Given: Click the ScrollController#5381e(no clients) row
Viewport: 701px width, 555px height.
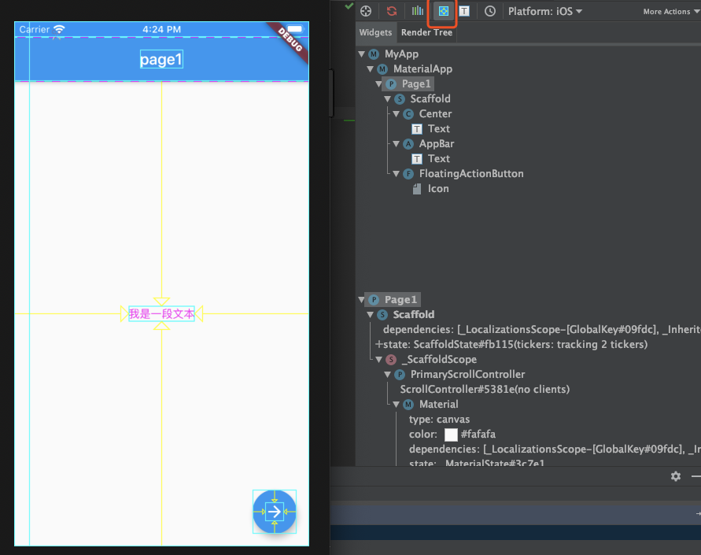Looking at the screenshot, I should (x=485, y=389).
